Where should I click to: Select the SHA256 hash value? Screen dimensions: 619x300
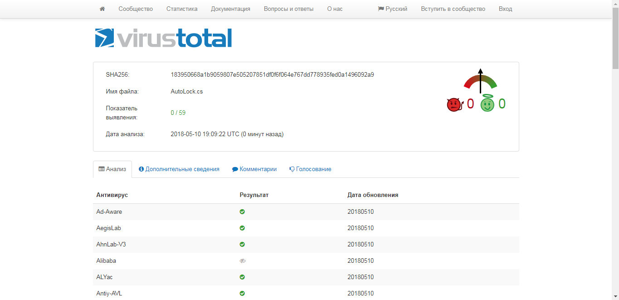272,74
